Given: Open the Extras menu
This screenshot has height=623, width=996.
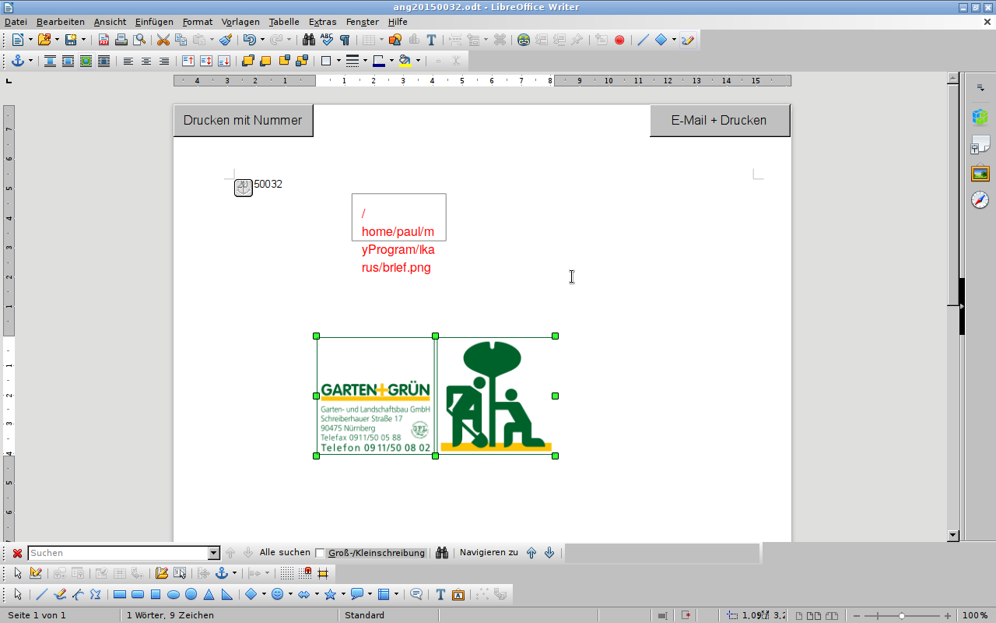Looking at the screenshot, I should click(323, 22).
